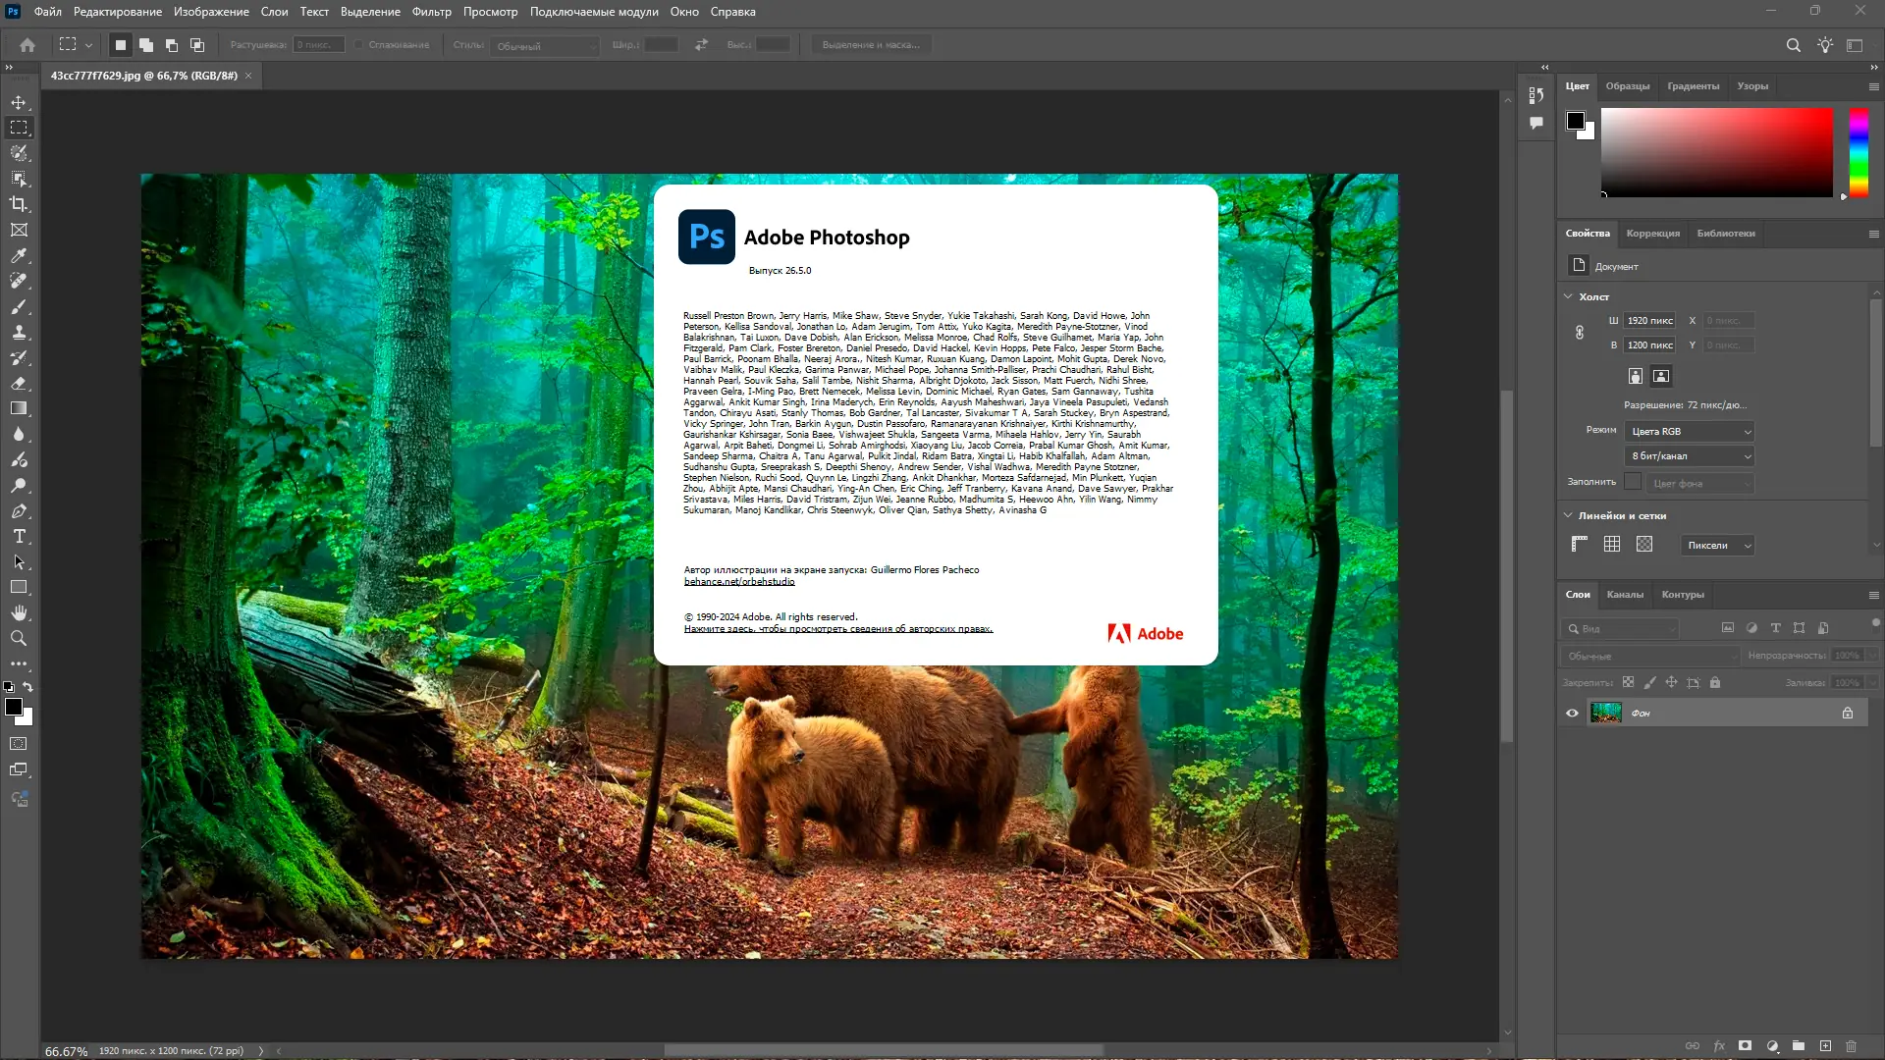Click the vertical hue spectrum slider

tap(1858, 152)
